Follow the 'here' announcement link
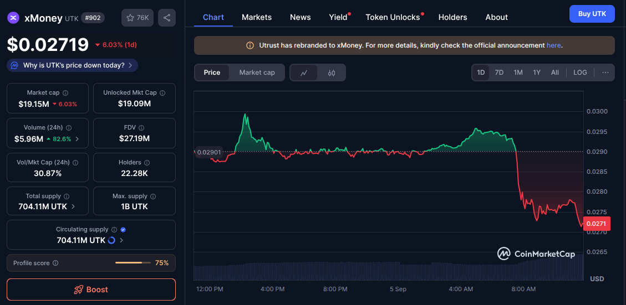 tap(554, 45)
